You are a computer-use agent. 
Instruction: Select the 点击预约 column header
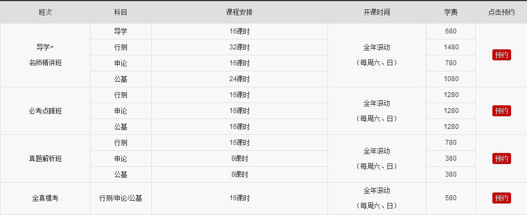[502, 13]
